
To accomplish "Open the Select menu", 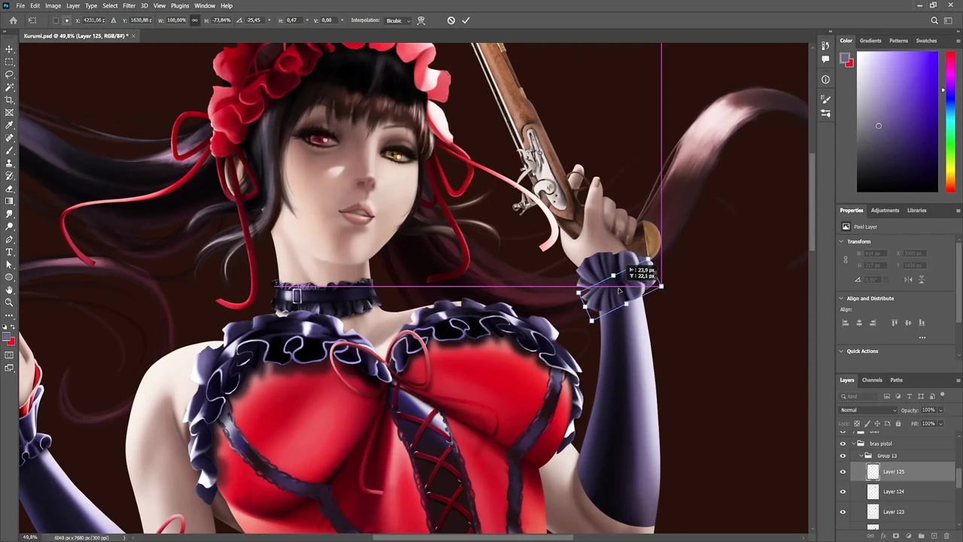I will 110,5.
